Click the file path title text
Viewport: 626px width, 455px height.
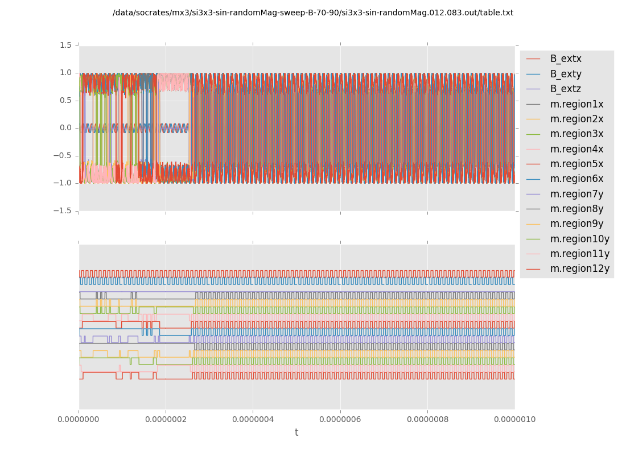pos(312,13)
